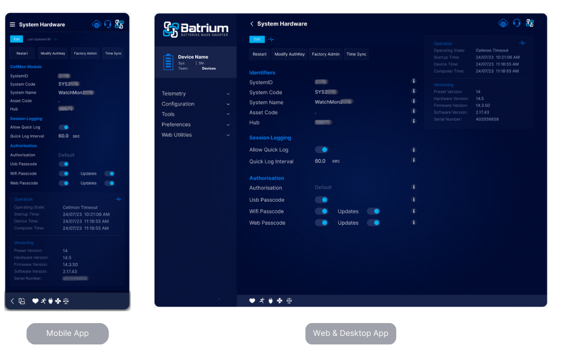576x346 pixels.
Task: Disable Updates toggle for Wifi Passcode
Action: pos(374,211)
